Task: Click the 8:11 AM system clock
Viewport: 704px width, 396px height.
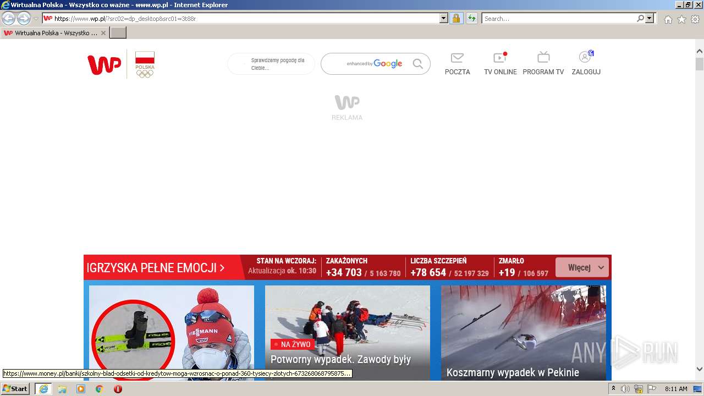Action: 676,389
